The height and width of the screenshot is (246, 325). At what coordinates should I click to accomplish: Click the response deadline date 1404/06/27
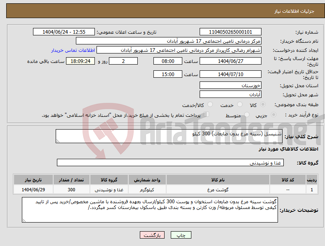point(230,61)
